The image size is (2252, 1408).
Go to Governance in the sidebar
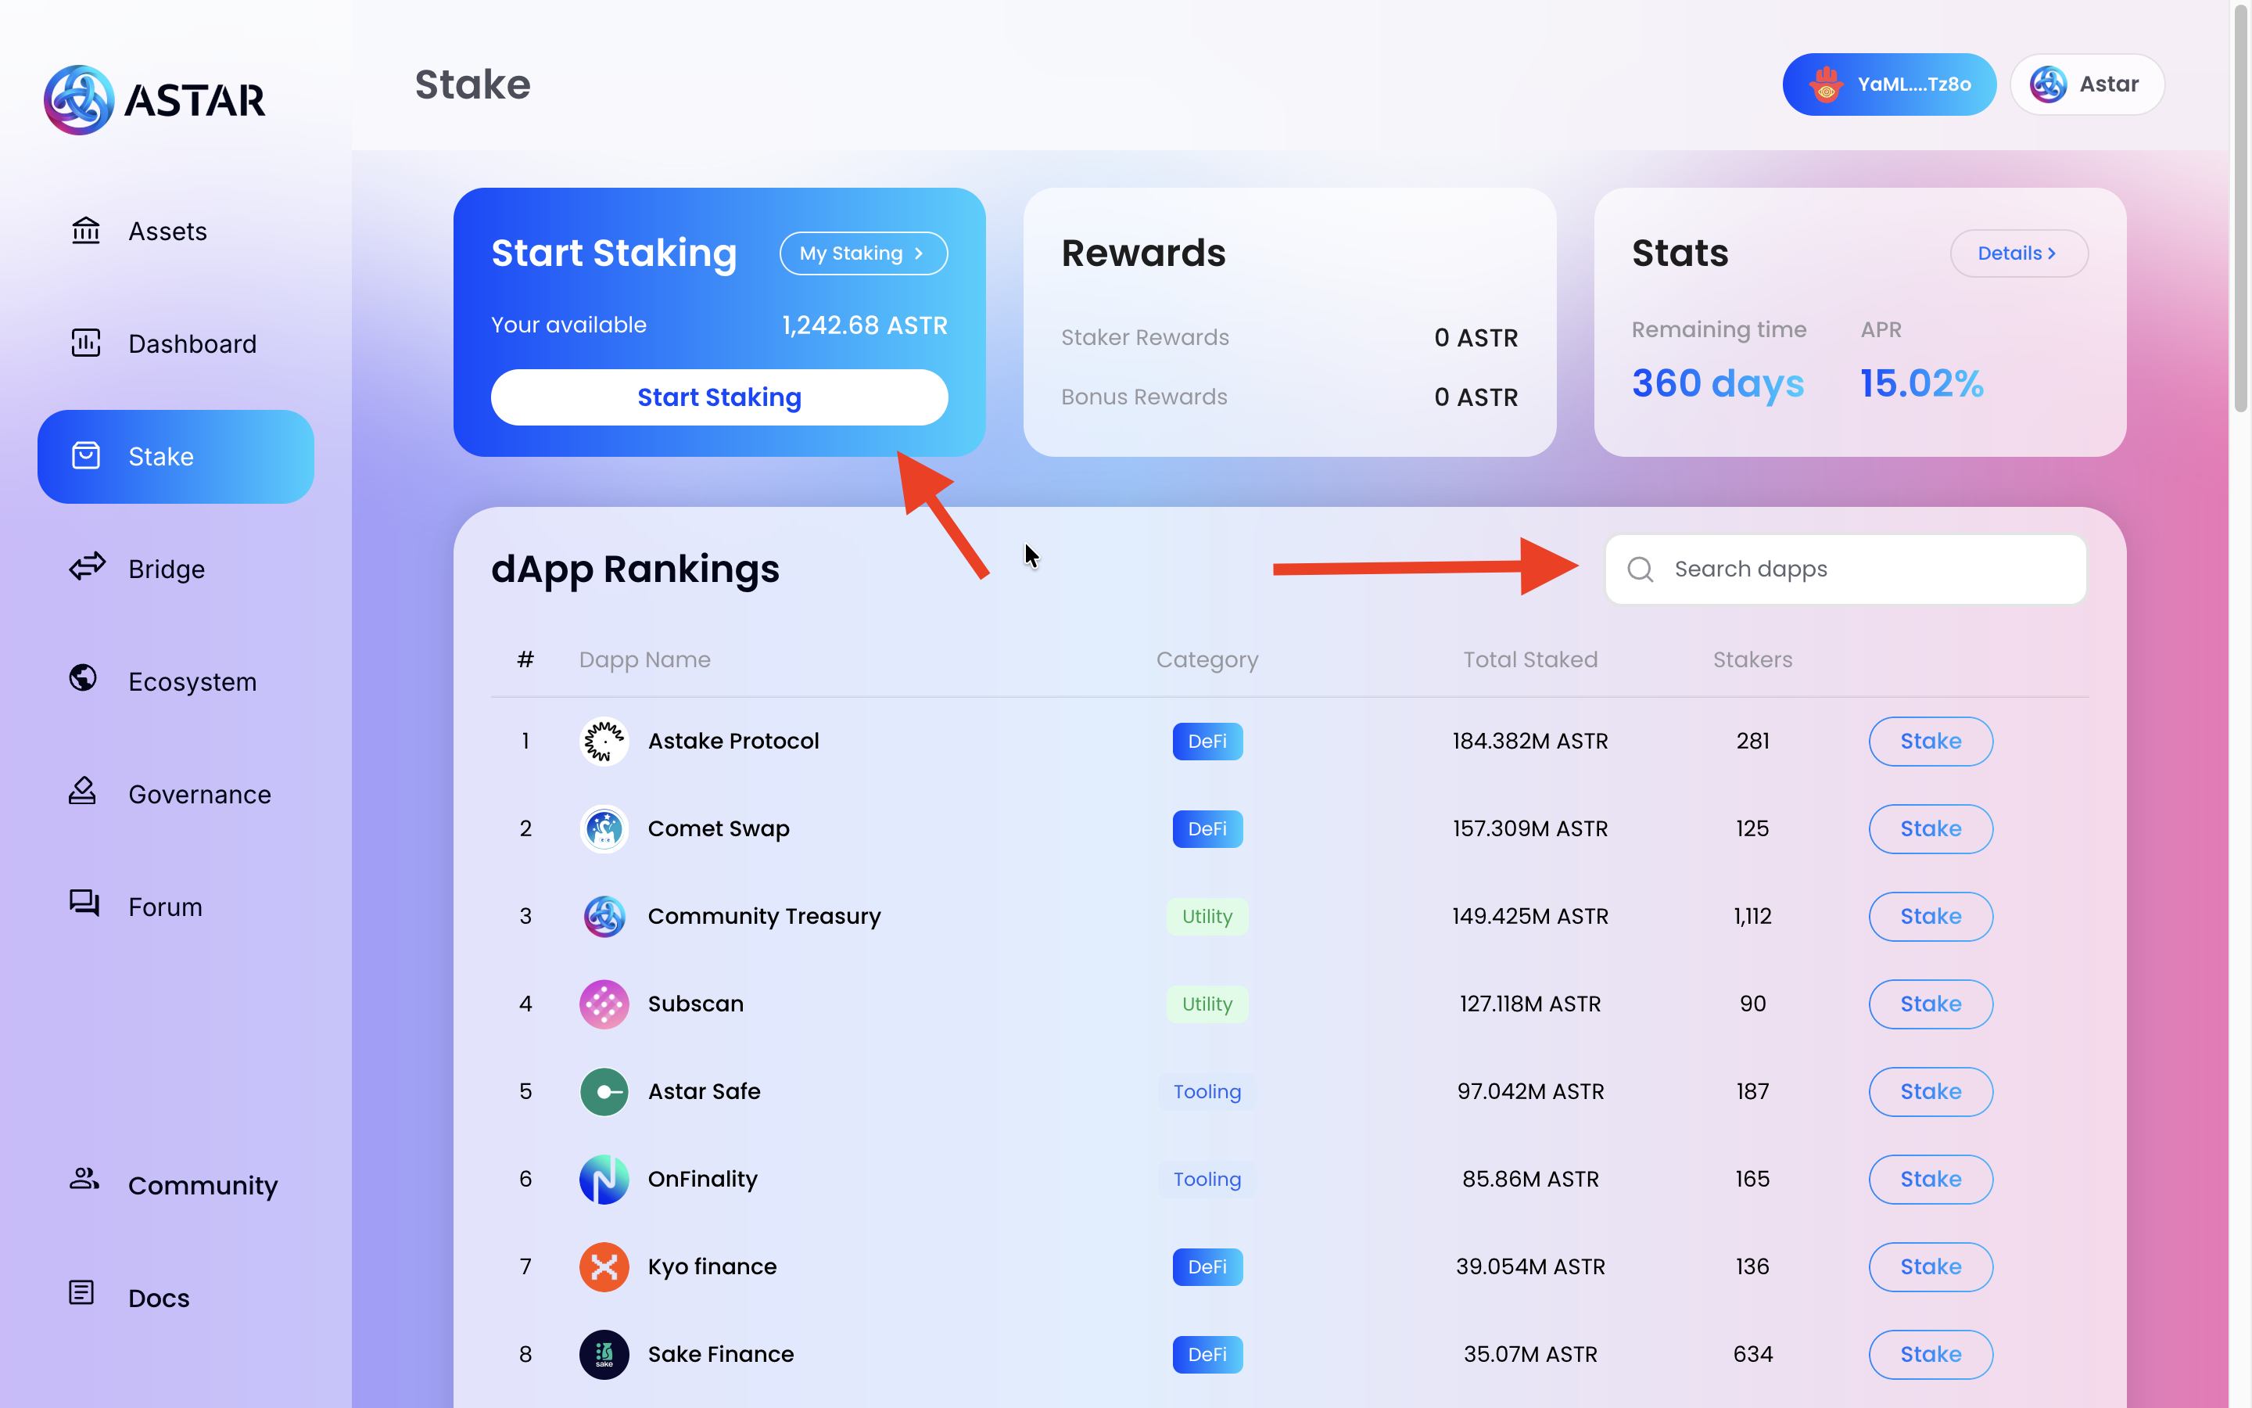point(199,794)
